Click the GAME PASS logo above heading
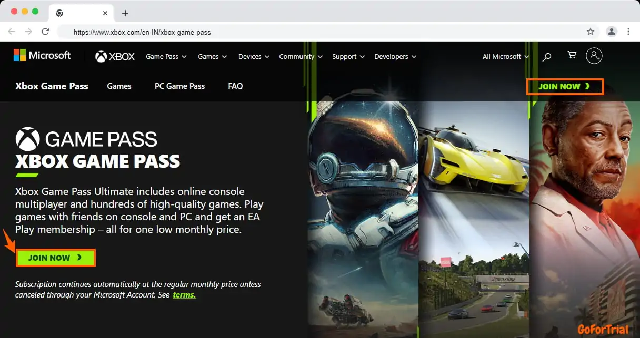Screen dimensions: 640x338 (86, 139)
